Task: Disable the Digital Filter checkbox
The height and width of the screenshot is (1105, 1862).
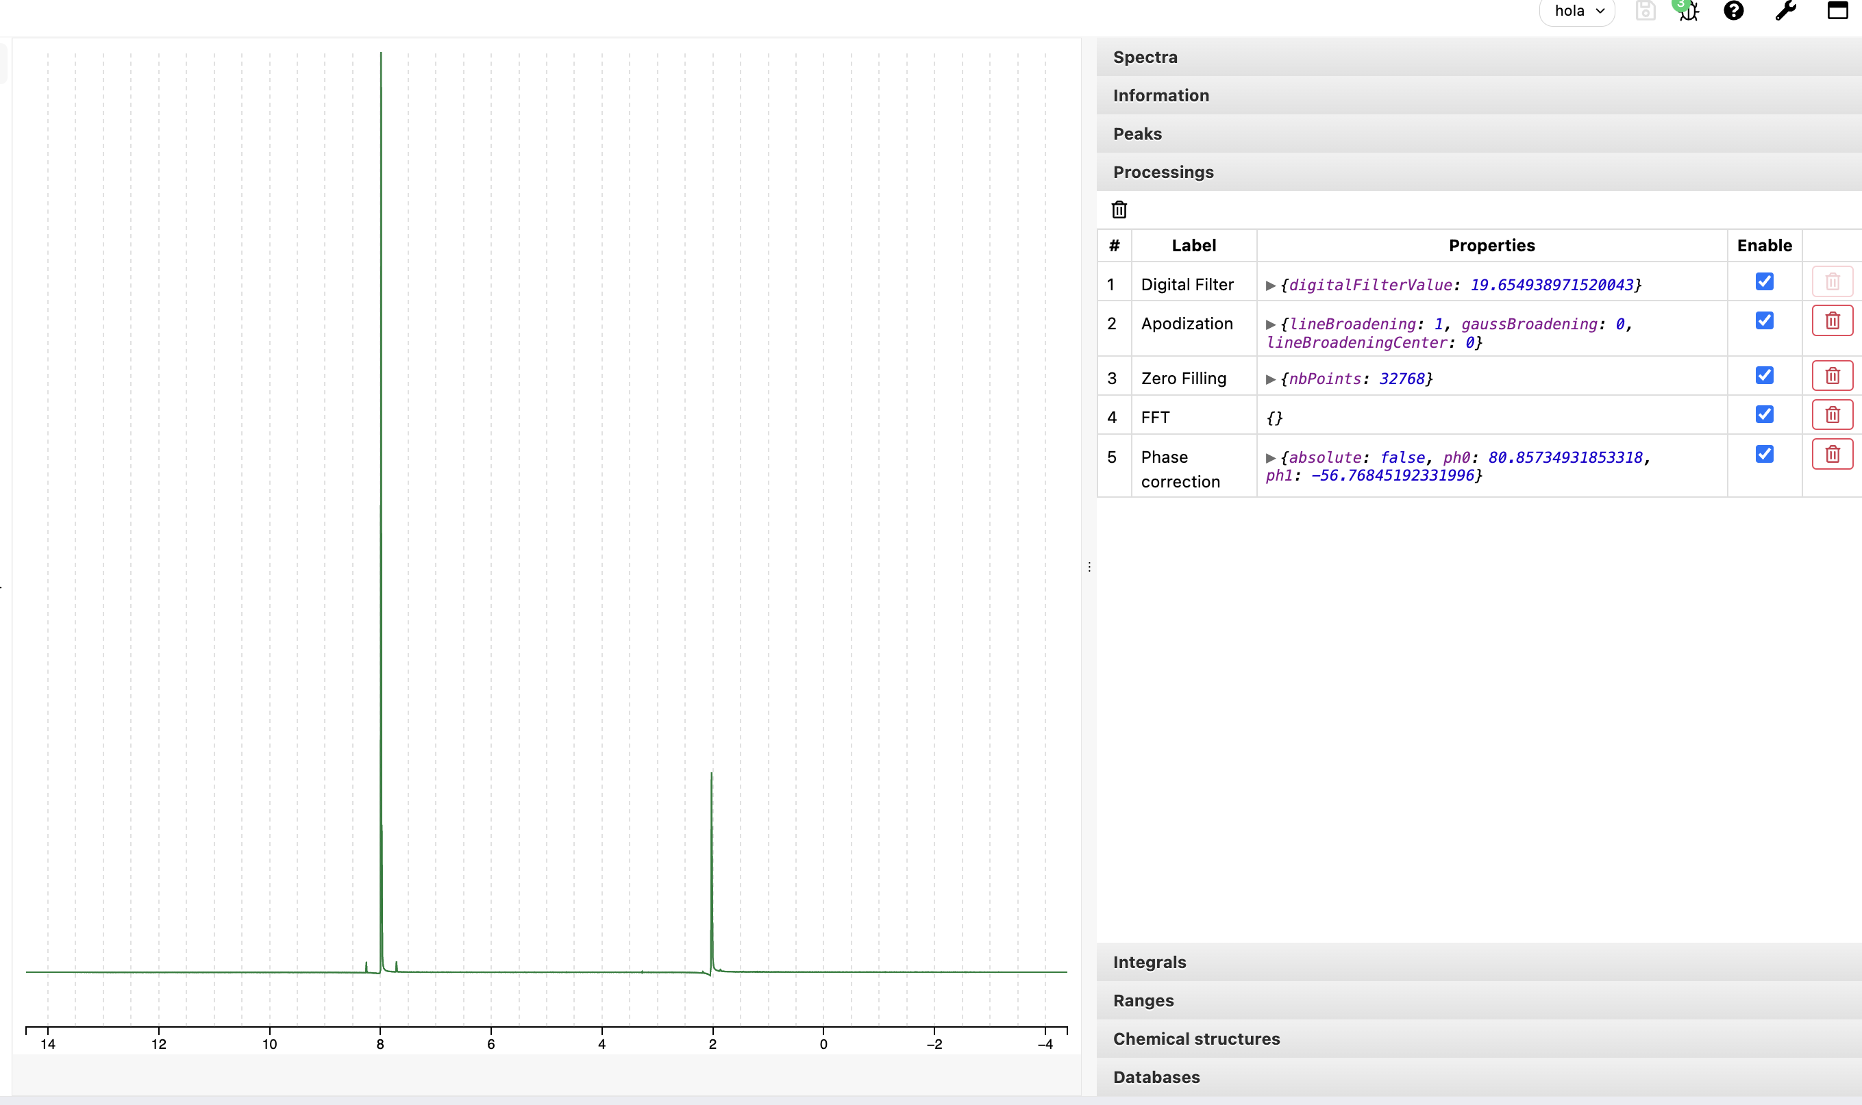Action: pos(1763,281)
